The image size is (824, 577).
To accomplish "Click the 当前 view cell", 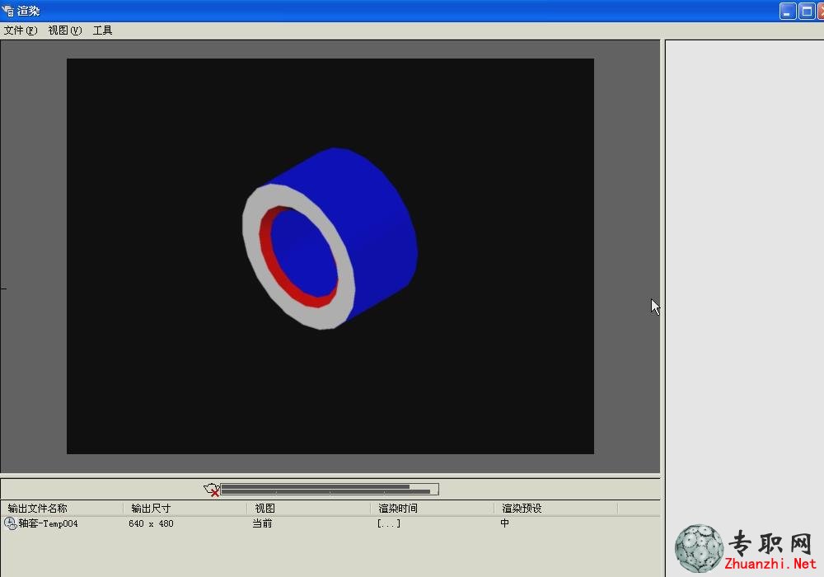I will [262, 523].
